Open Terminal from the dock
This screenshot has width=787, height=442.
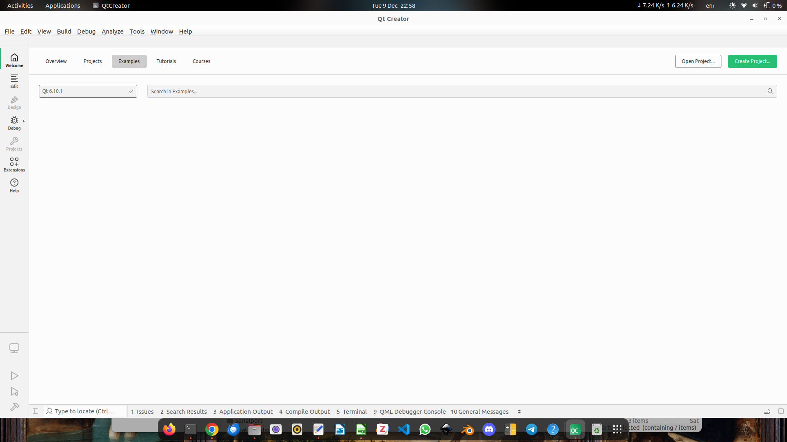(191, 429)
